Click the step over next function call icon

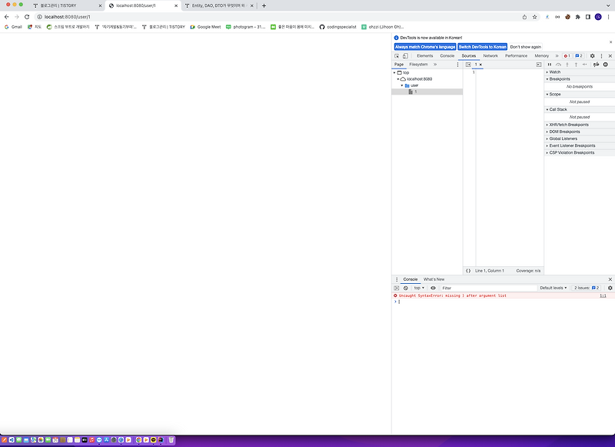click(559, 65)
